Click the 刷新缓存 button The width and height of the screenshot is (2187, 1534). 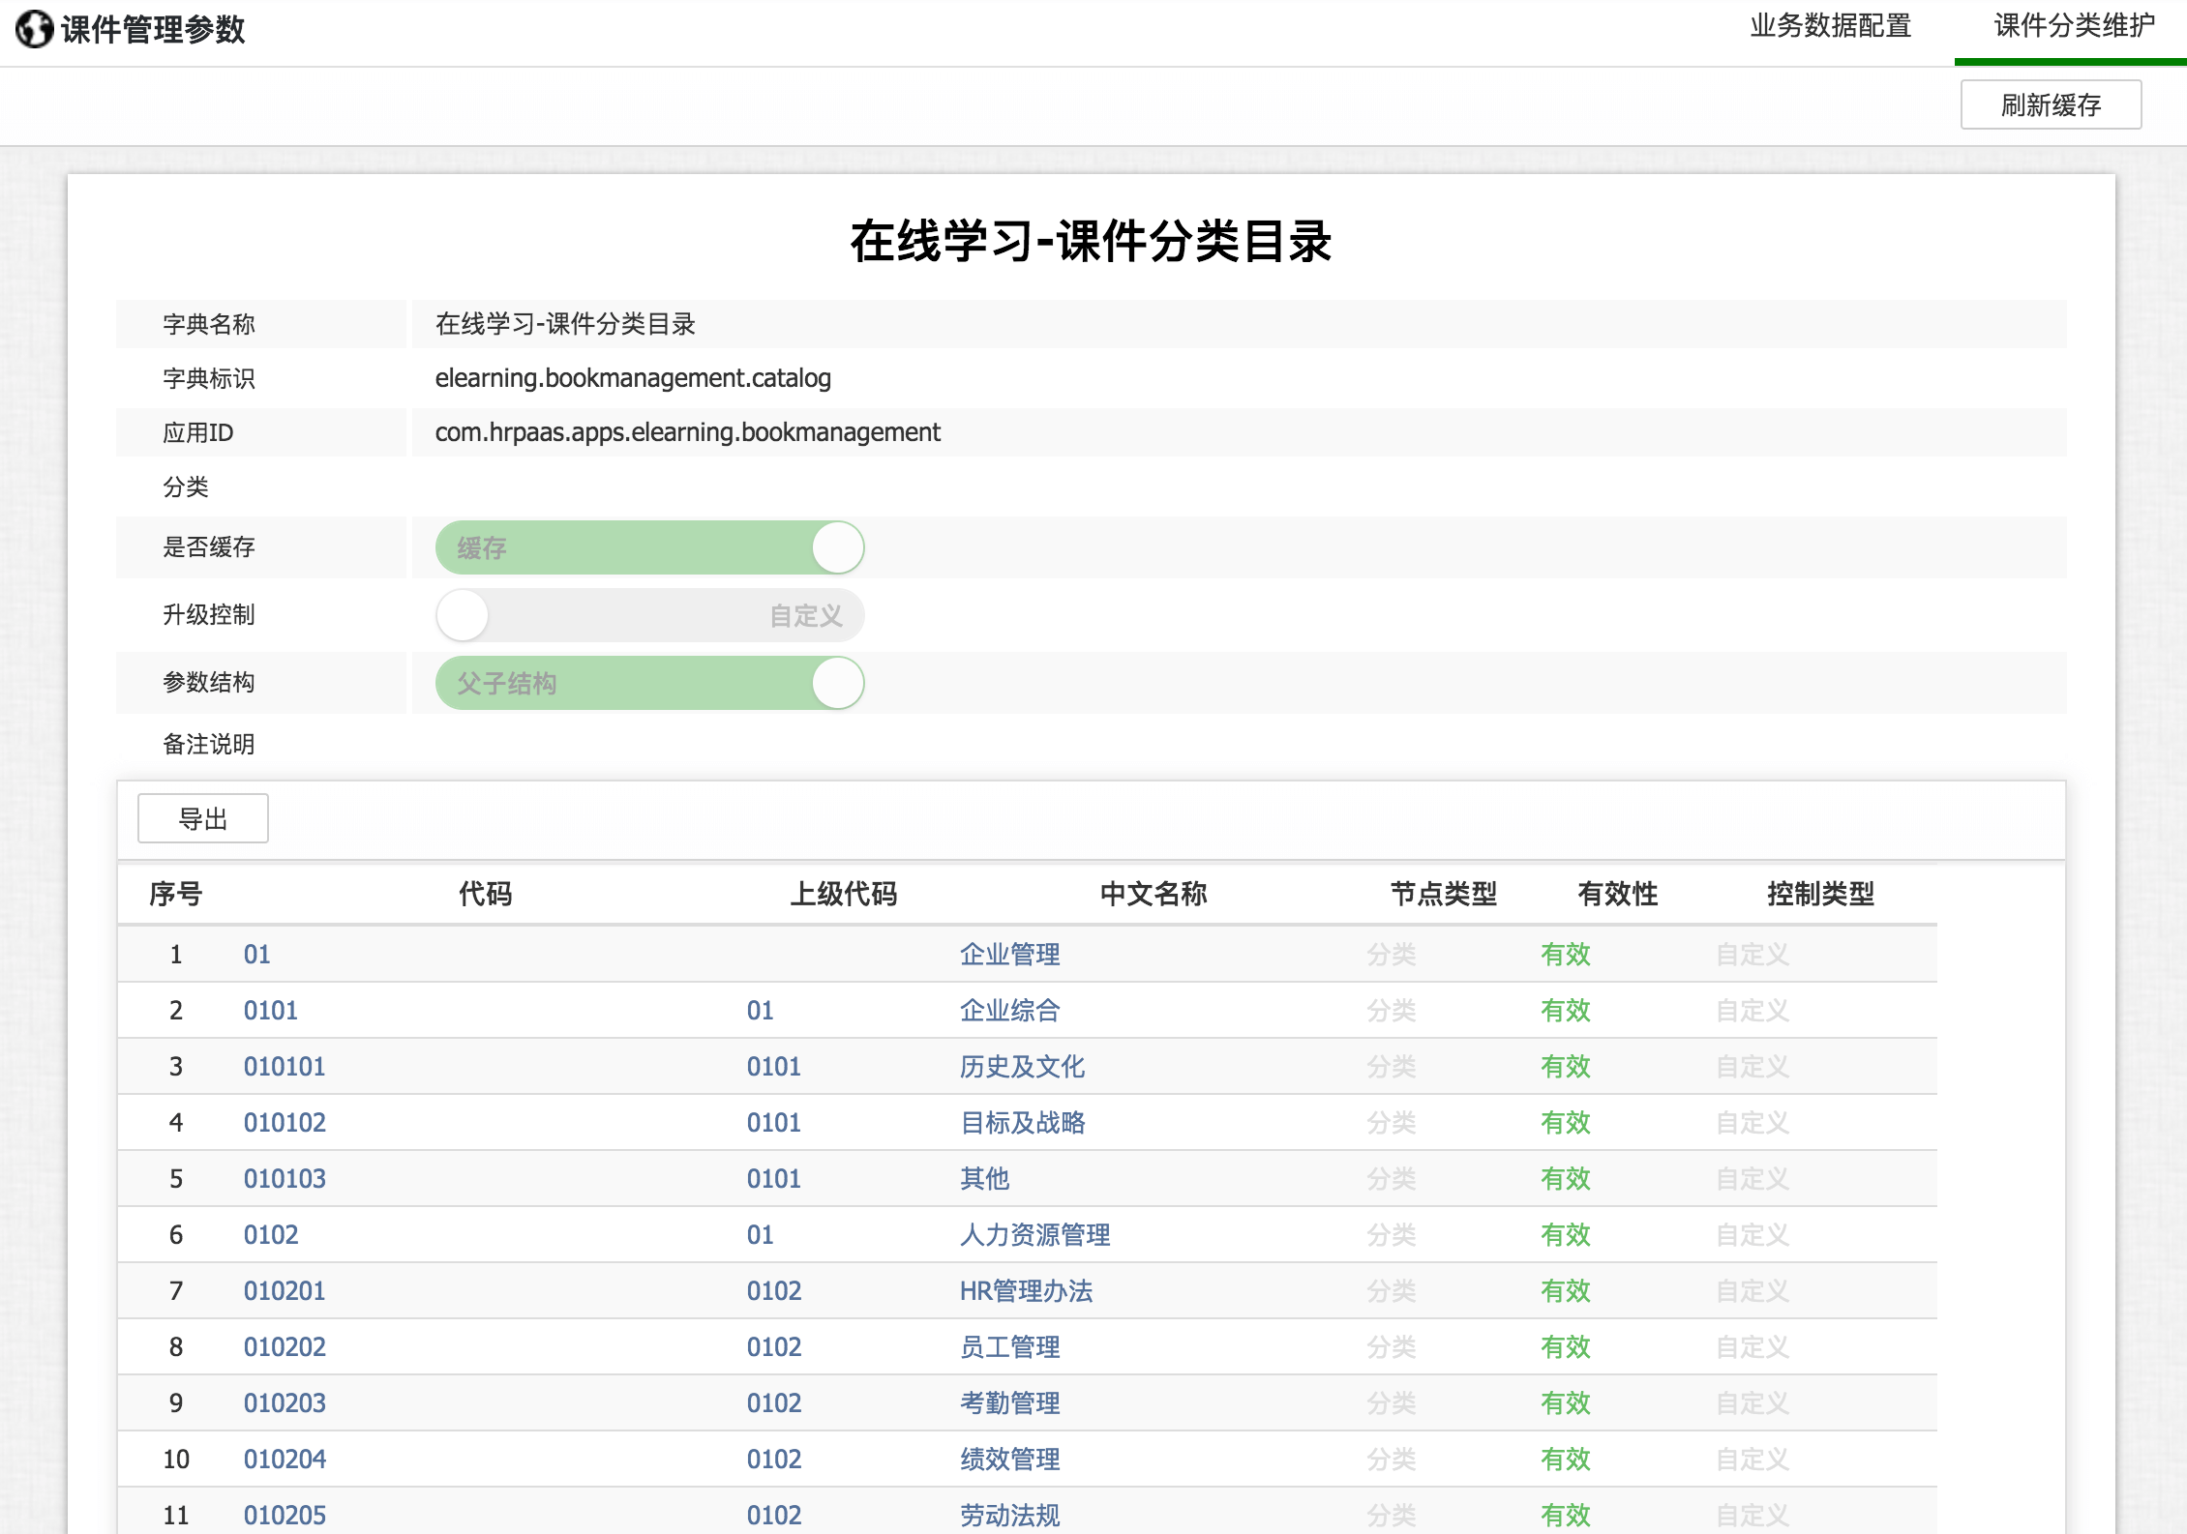pyautogui.click(x=2050, y=104)
